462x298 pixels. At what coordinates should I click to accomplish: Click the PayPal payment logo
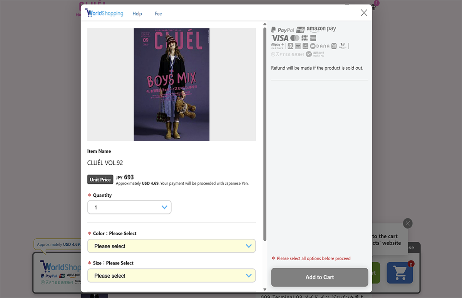pyautogui.click(x=283, y=30)
